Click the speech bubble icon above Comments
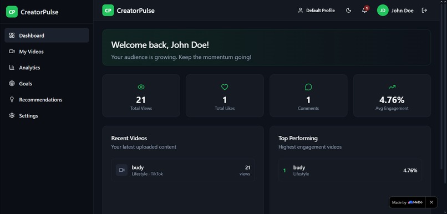Screen dimensions: 447x214 pos(308,87)
